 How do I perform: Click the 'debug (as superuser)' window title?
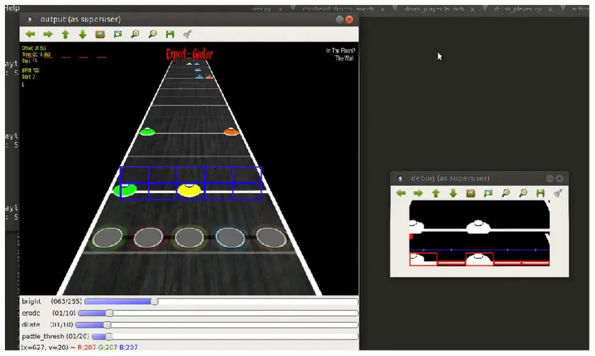coord(450,179)
